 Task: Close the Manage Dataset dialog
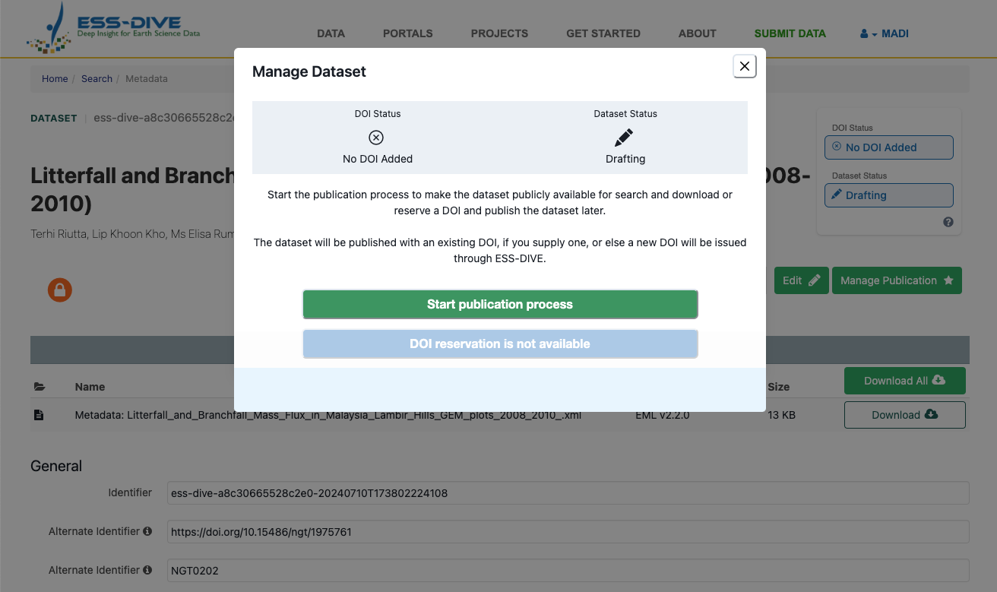(x=744, y=67)
